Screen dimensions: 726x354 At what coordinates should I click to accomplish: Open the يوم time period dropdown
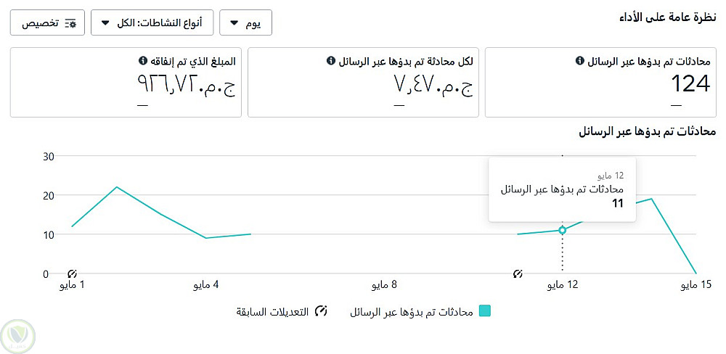(x=245, y=23)
